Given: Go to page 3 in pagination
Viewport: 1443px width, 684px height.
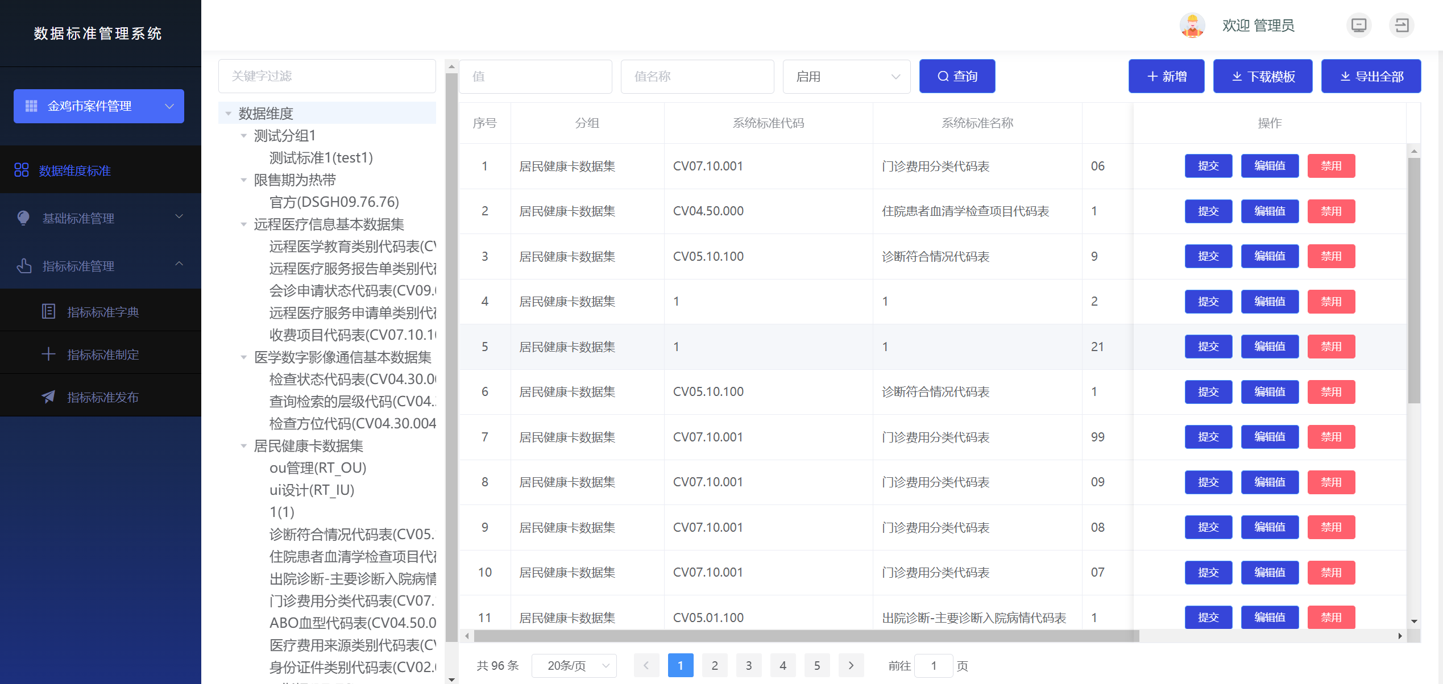Looking at the screenshot, I should tap(748, 665).
